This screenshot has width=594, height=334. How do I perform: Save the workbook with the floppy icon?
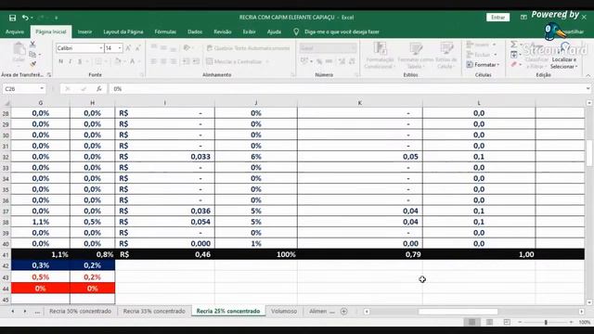pos(12,18)
